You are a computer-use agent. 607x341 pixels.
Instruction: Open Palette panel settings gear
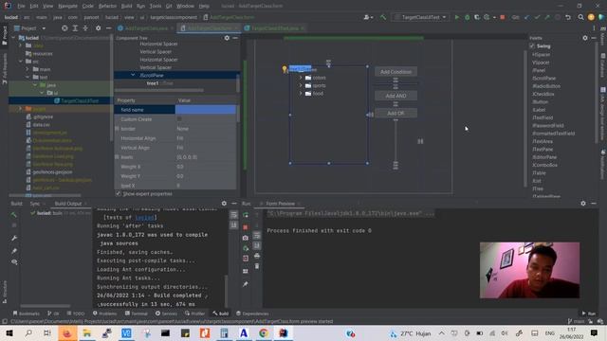(x=585, y=38)
